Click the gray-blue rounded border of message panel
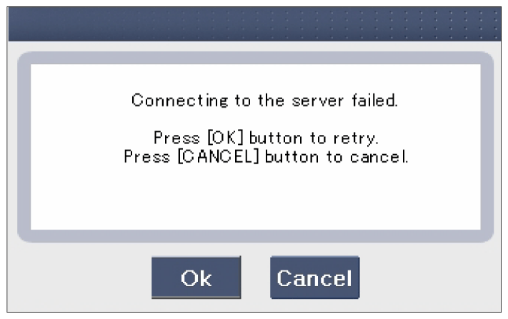Screen dimensions: 508x319 tap(255, 58)
